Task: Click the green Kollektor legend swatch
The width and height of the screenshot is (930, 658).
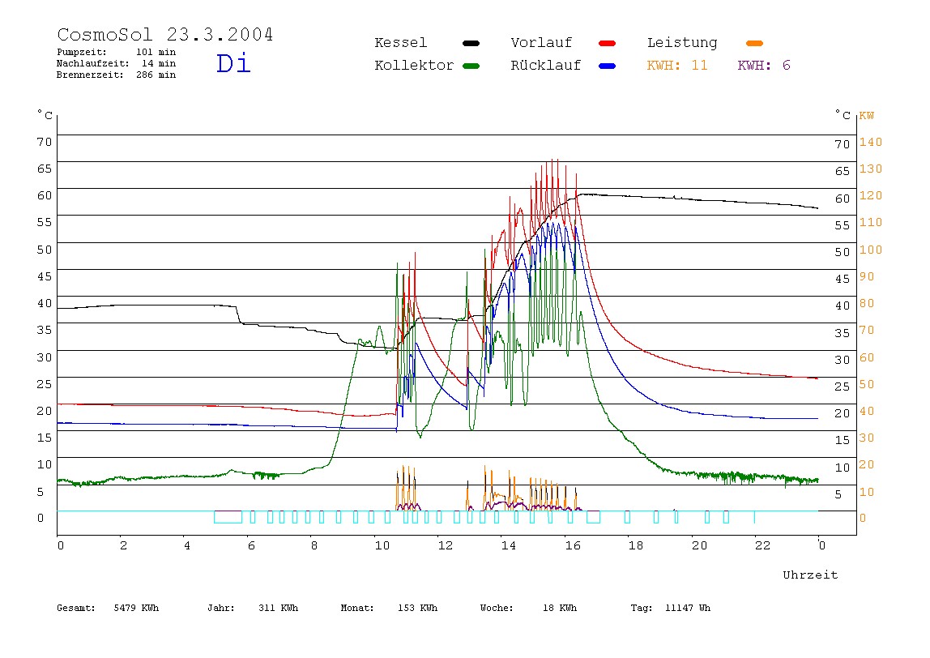Action: (471, 66)
